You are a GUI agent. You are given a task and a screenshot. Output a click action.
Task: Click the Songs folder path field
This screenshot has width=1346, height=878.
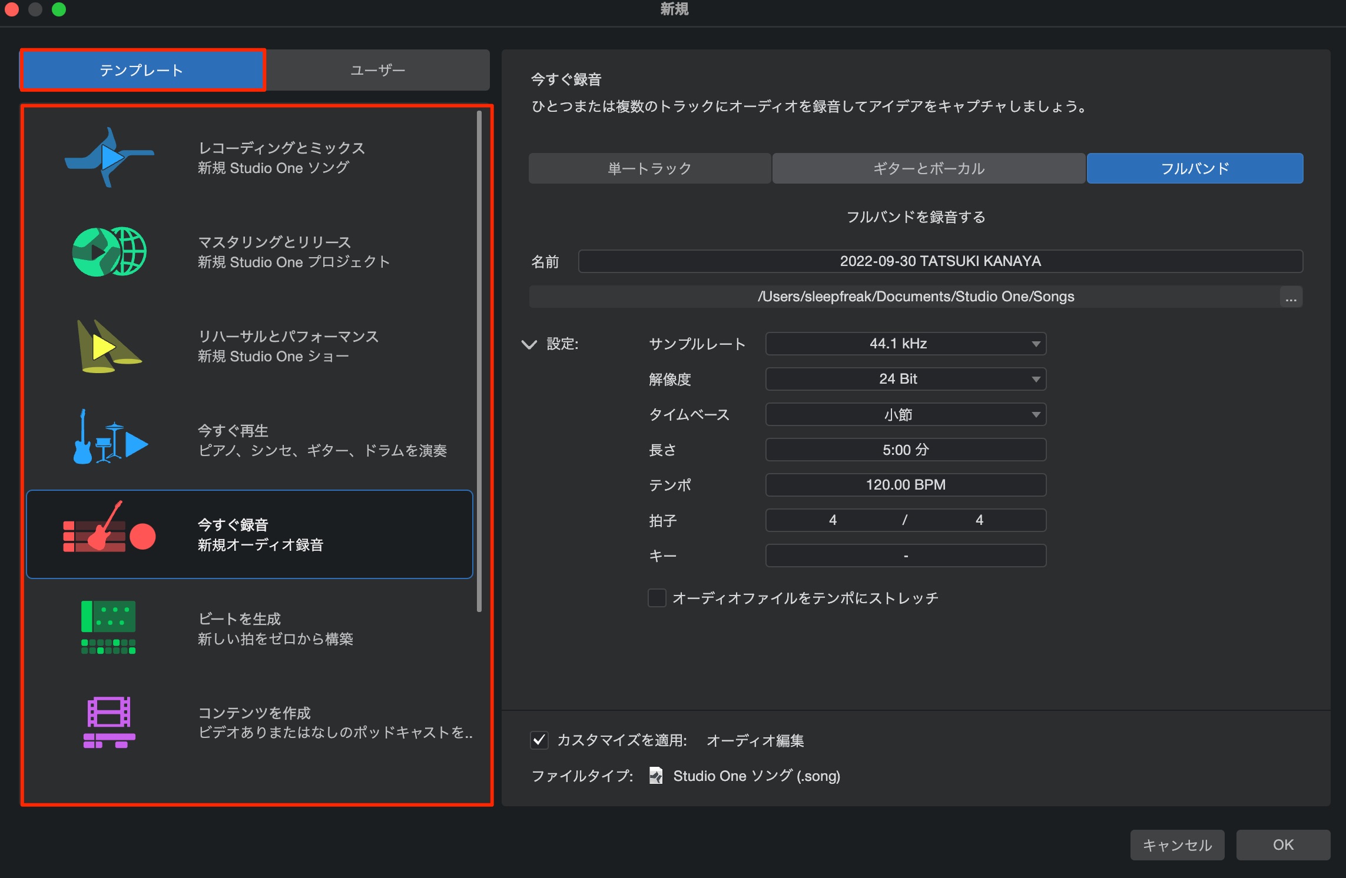905,297
